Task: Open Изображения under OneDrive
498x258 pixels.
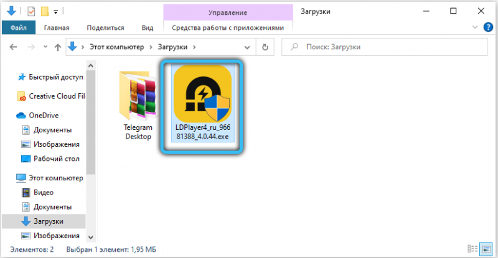Action: click(x=50, y=144)
